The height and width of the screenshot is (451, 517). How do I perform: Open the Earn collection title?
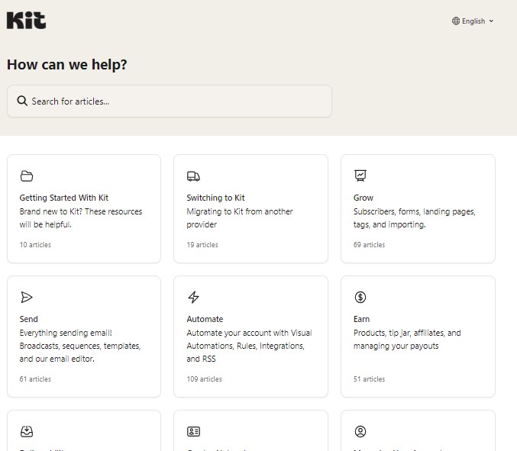pyautogui.click(x=361, y=319)
